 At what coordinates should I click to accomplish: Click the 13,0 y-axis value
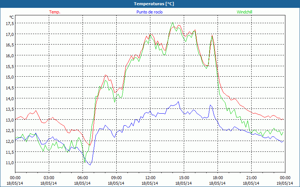(x=10, y=120)
